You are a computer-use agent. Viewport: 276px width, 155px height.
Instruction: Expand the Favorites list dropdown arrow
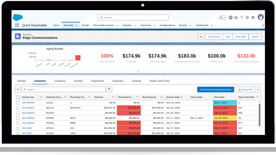(x=224, y=18)
